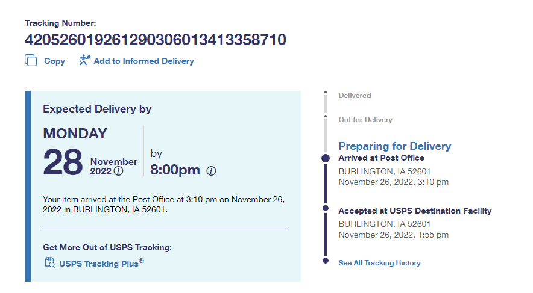Open the Add to Informed Delivery link
533x293 pixels.
143,61
